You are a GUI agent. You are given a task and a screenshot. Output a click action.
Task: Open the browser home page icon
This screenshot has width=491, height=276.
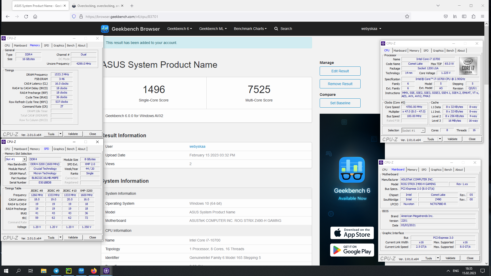point(35,17)
